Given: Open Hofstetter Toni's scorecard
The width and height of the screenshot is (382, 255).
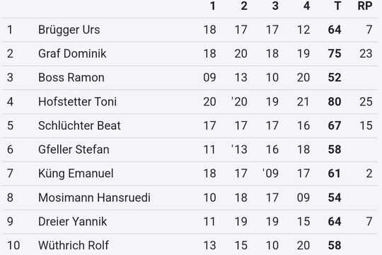Looking at the screenshot, I should [x=190, y=101].
